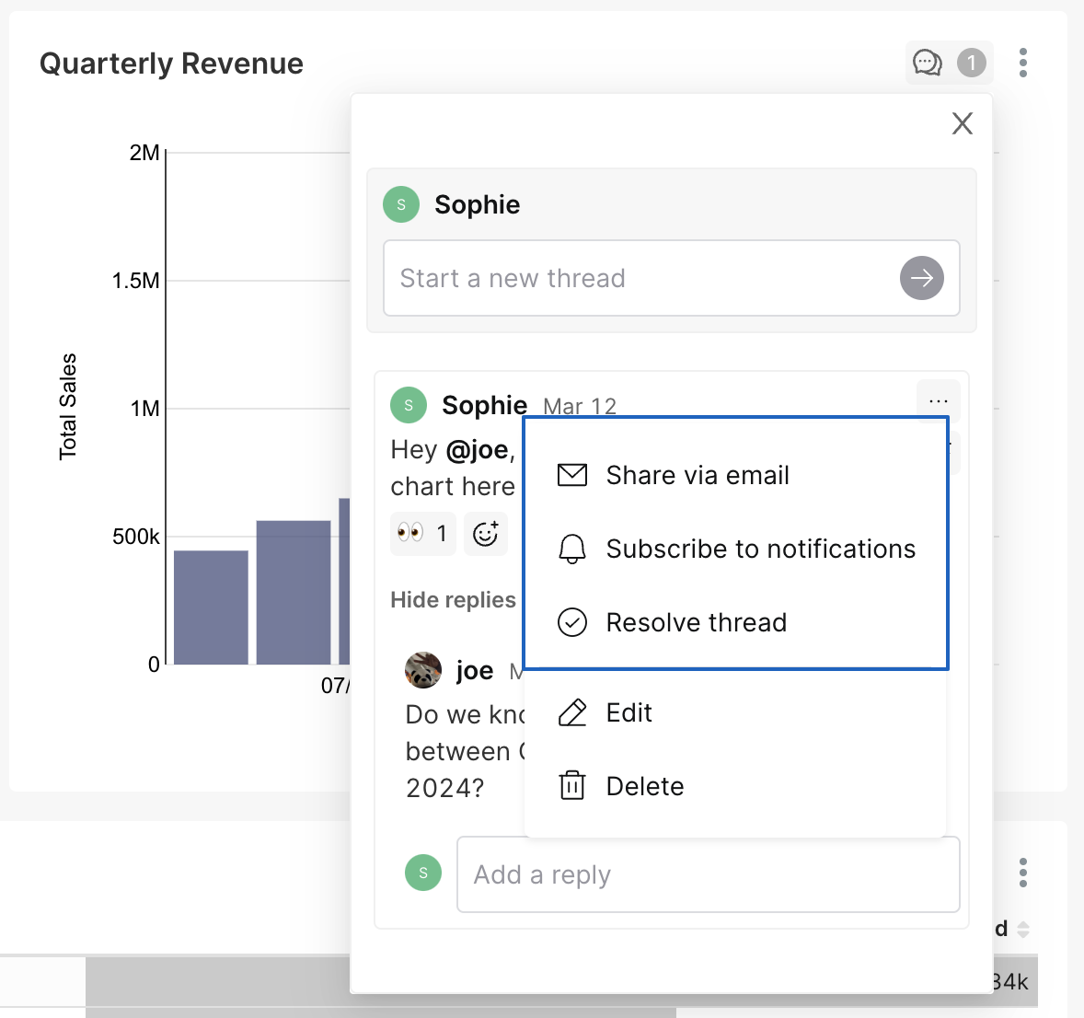Click the second bar in the chart
The image size is (1084, 1018).
294,592
